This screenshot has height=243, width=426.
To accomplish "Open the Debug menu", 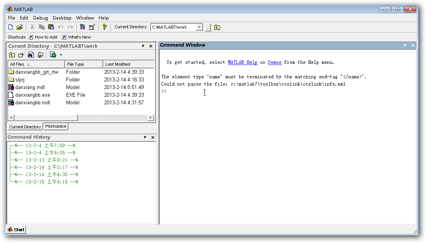I will coord(40,18).
